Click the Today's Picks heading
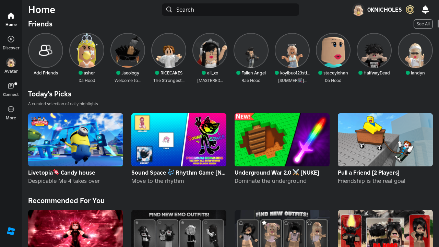 [50, 94]
